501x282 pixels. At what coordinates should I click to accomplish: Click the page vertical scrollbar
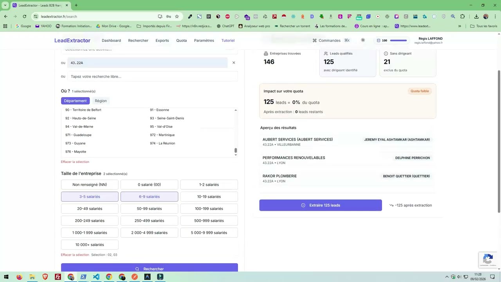pos(499,142)
